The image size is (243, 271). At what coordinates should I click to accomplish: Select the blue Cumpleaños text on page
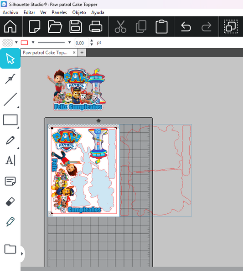[84, 210]
